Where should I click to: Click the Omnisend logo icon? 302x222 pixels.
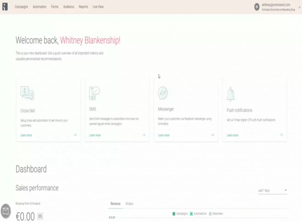[x=5, y=7]
